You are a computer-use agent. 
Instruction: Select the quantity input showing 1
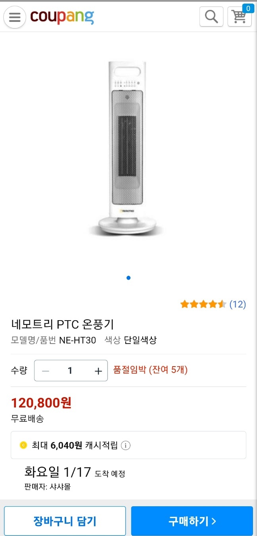click(x=70, y=370)
